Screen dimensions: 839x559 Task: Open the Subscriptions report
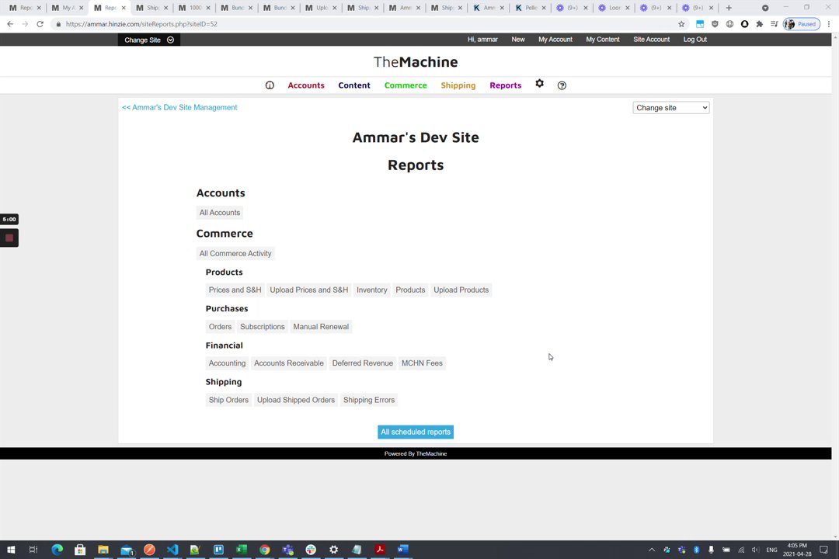coord(263,327)
